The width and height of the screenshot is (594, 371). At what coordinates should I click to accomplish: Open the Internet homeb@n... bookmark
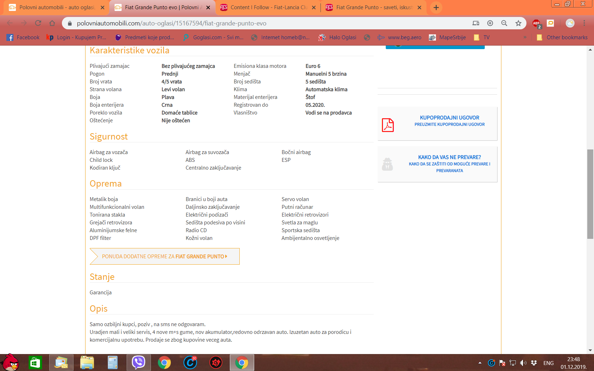[280, 37]
